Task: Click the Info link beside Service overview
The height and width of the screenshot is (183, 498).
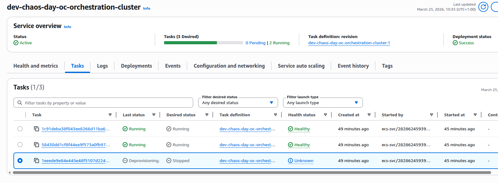Action: pos(67,27)
